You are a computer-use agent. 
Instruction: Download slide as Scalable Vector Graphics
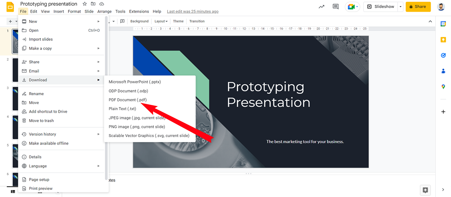point(150,136)
